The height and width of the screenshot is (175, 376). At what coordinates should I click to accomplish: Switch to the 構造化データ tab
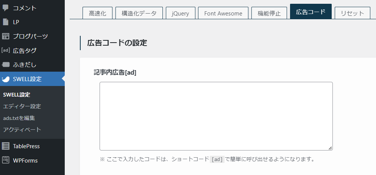[x=139, y=13]
